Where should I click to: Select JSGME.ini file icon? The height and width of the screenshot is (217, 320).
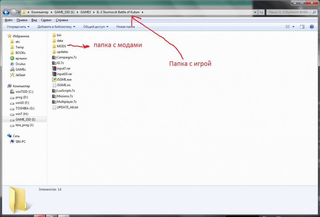click(54, 85)
